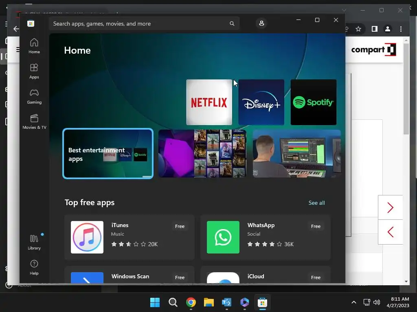Click the compart logo on the web page
Viewport: 417px width, 312px height.
[374, 50]
